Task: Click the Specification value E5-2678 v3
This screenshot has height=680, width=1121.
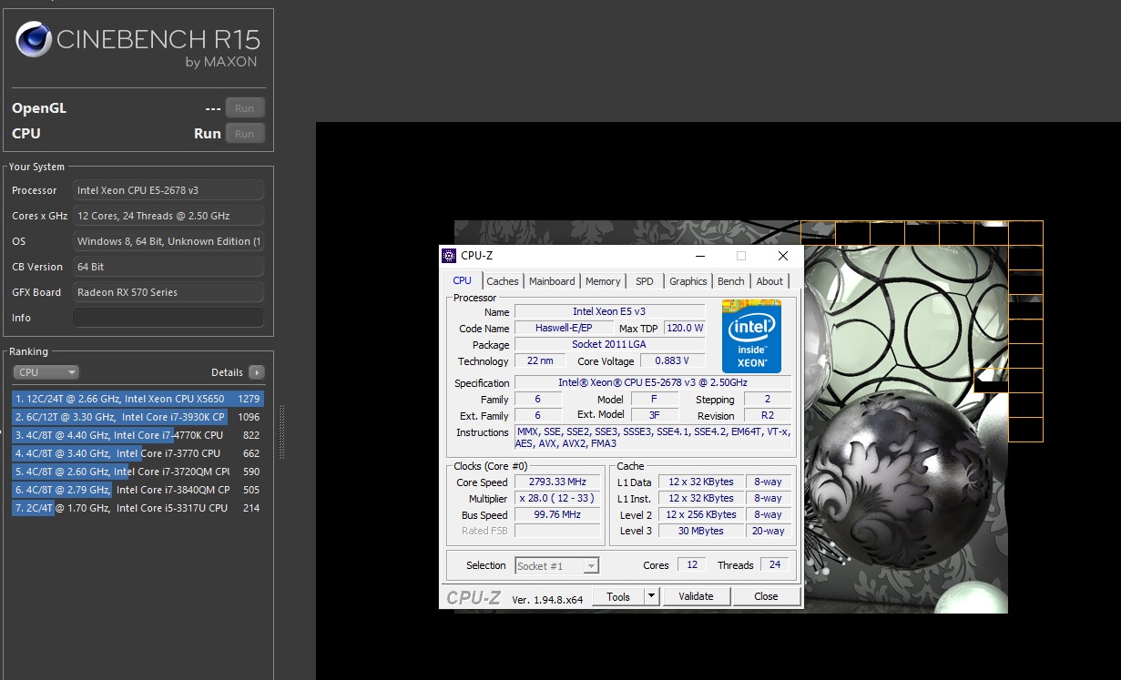Action: coord(653,383)
